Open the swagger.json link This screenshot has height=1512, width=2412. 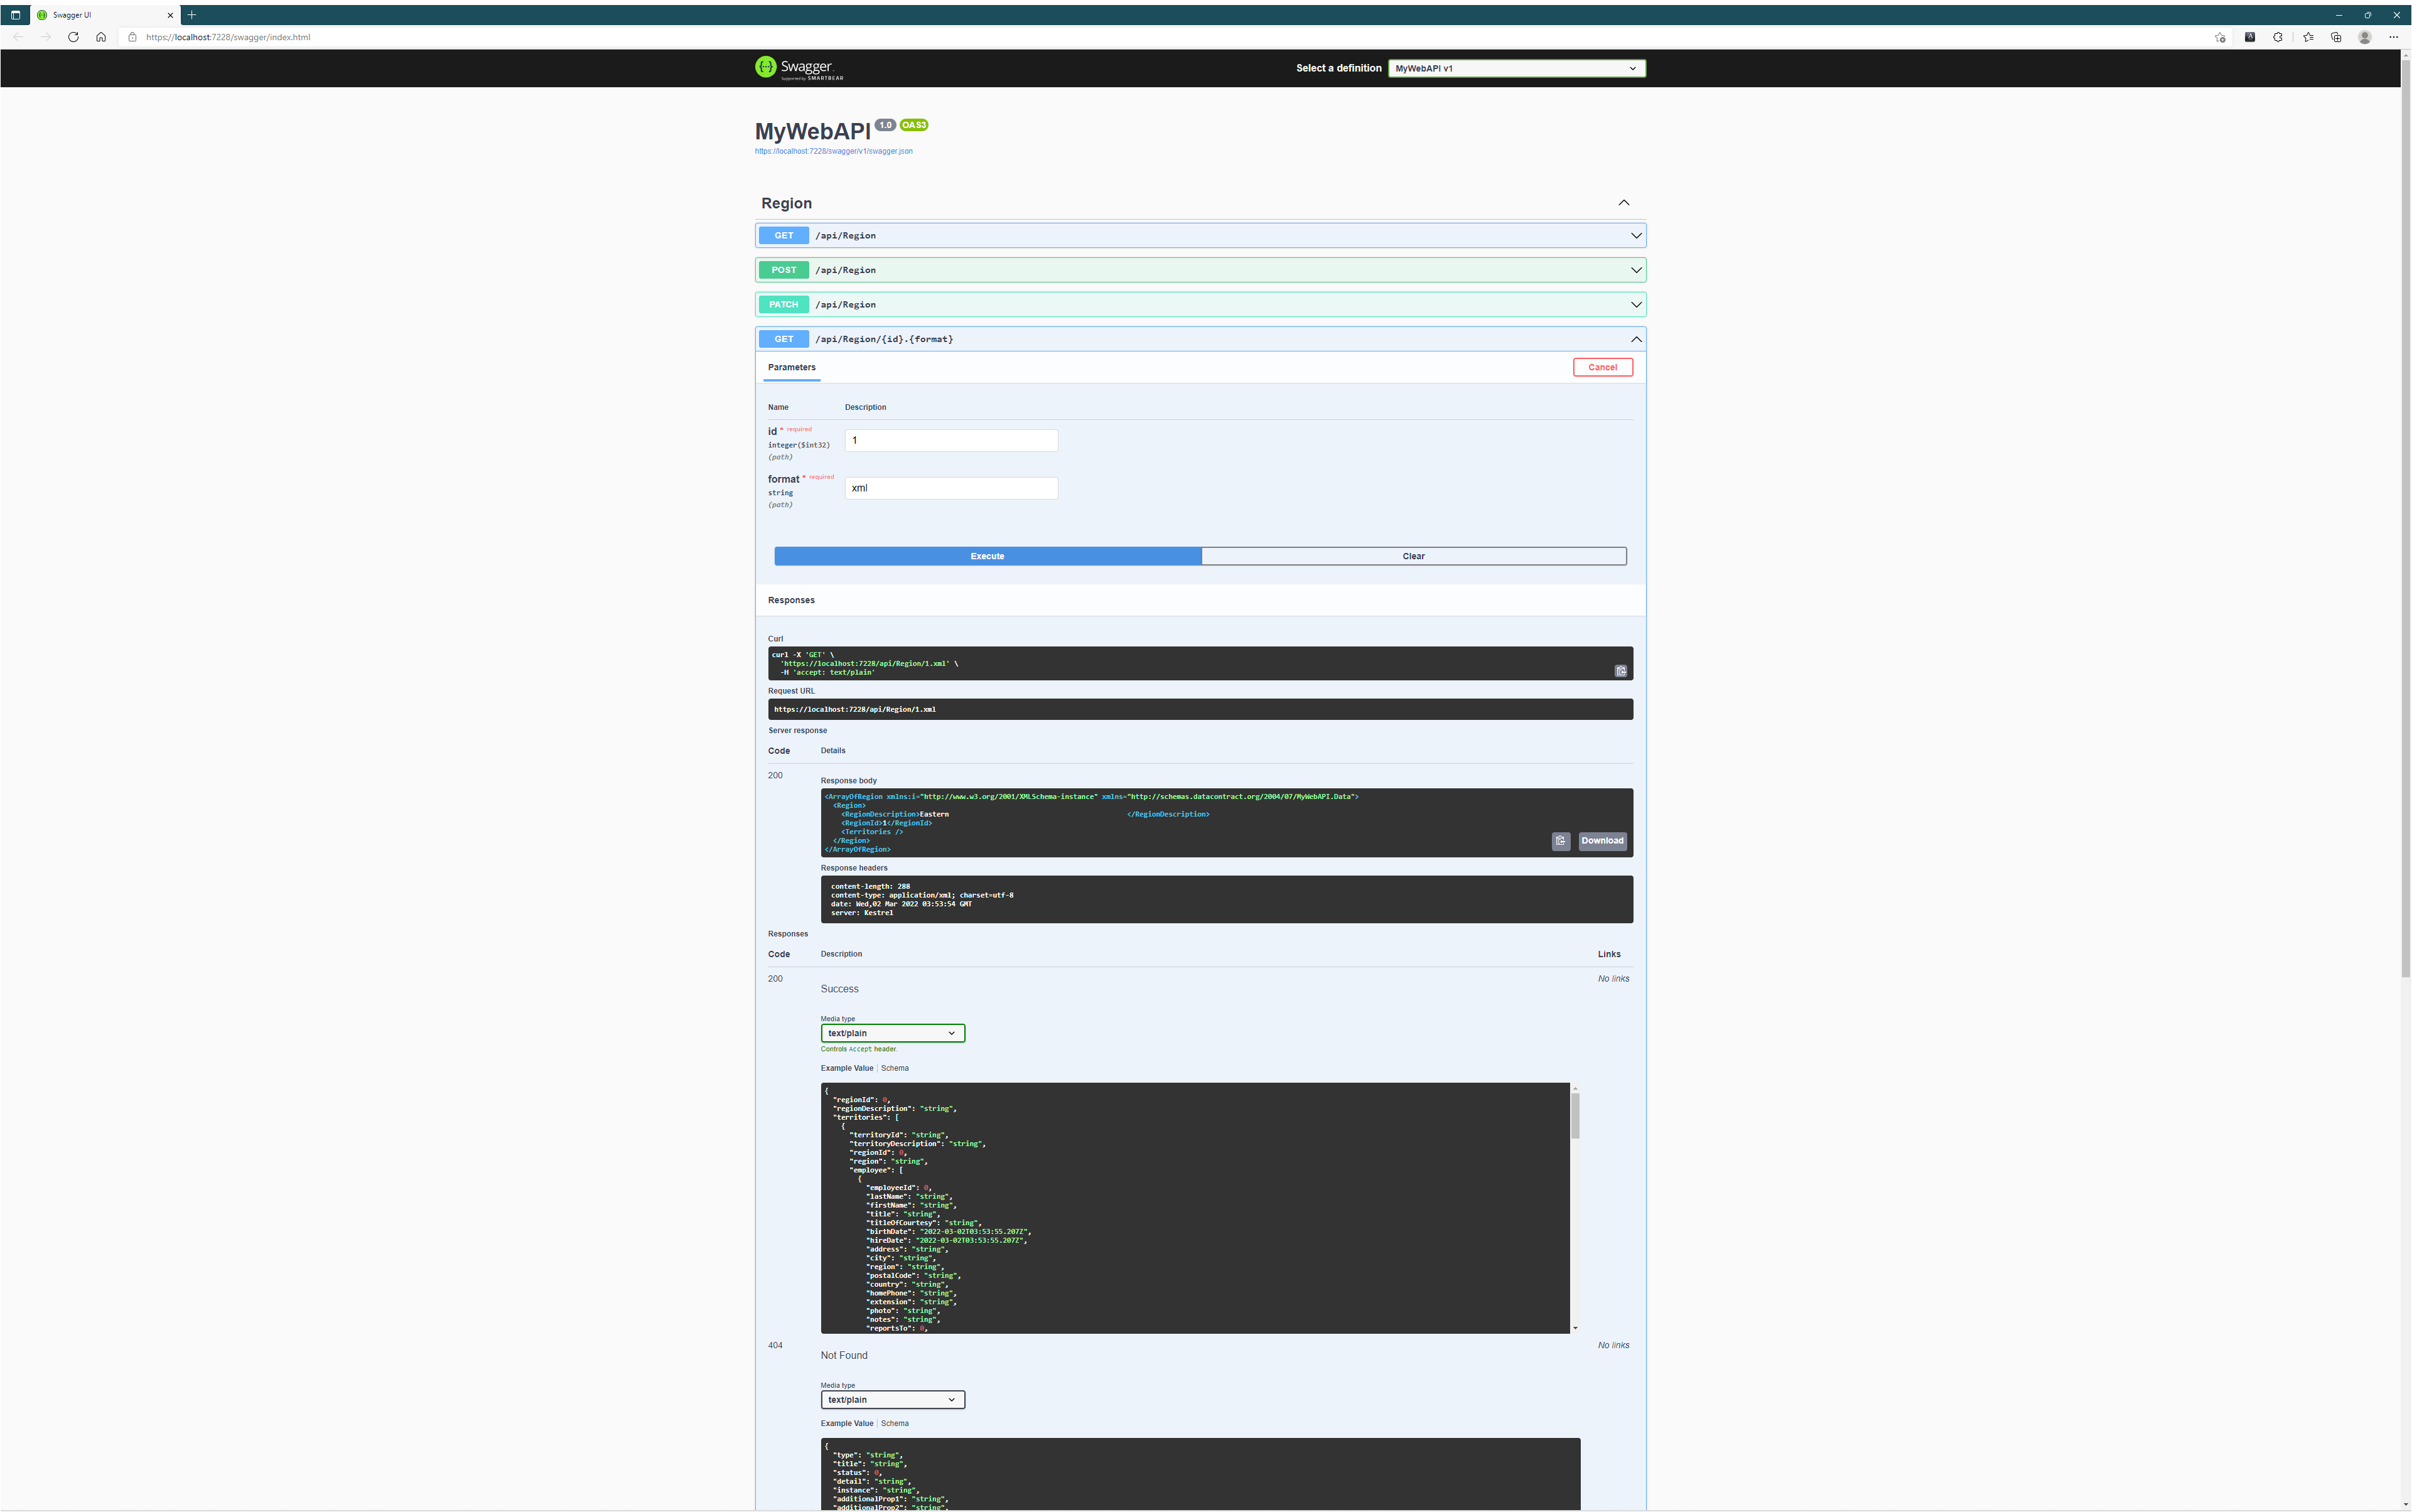[x=833, y=151]
